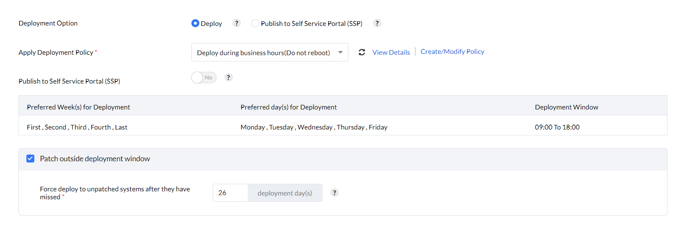This screenshot has height=226, width=683.
Task: Choose Publish to Self Service Portal radio option
Action: (x=255, y=23)
